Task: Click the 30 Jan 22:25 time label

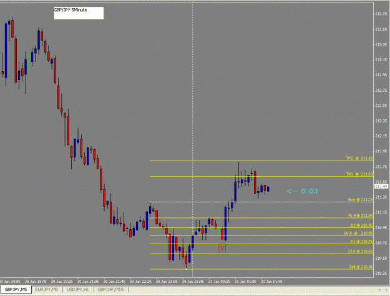Action: (x=140, y=281)
